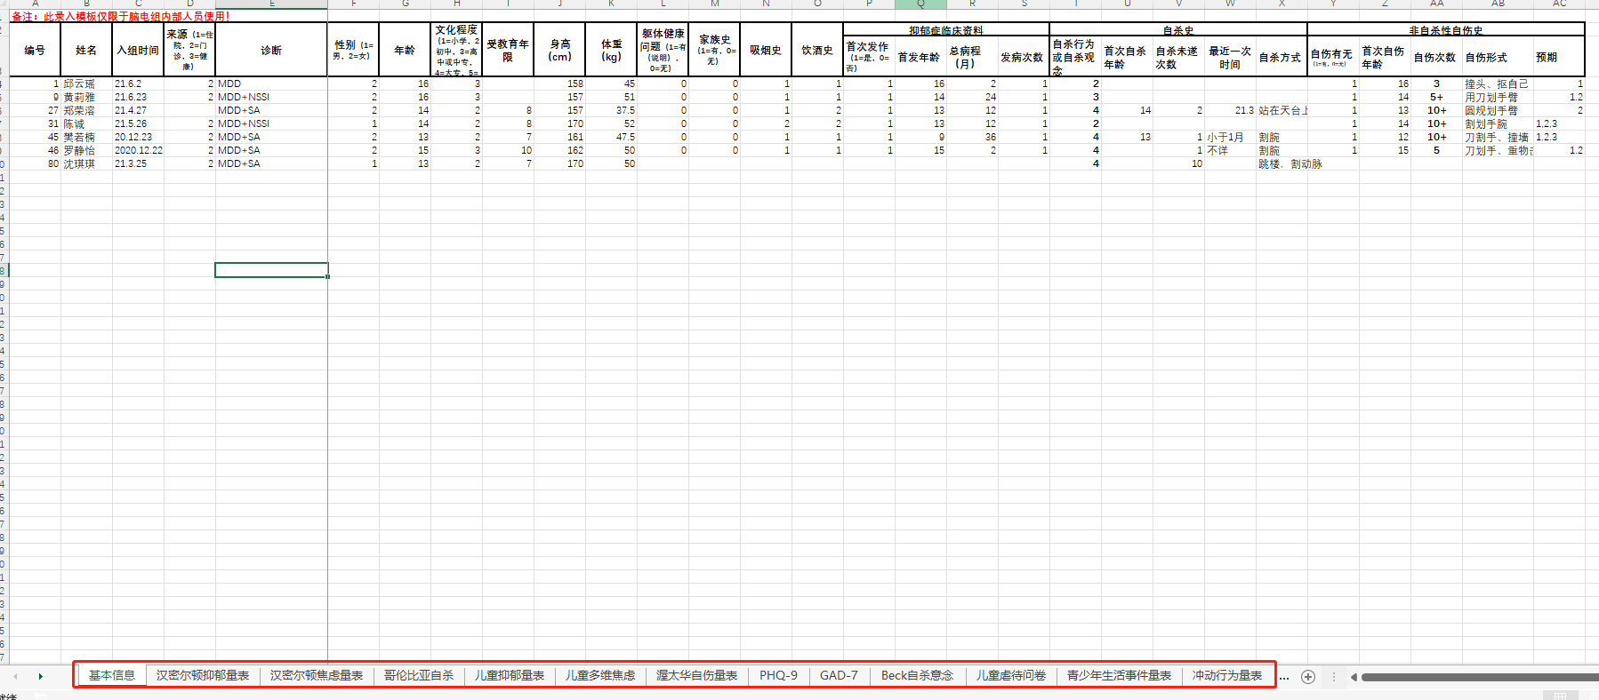The width and height of the screenshot is (1599, 700).
Task: Select the 编号 header cell
Action: coord(35,50)
